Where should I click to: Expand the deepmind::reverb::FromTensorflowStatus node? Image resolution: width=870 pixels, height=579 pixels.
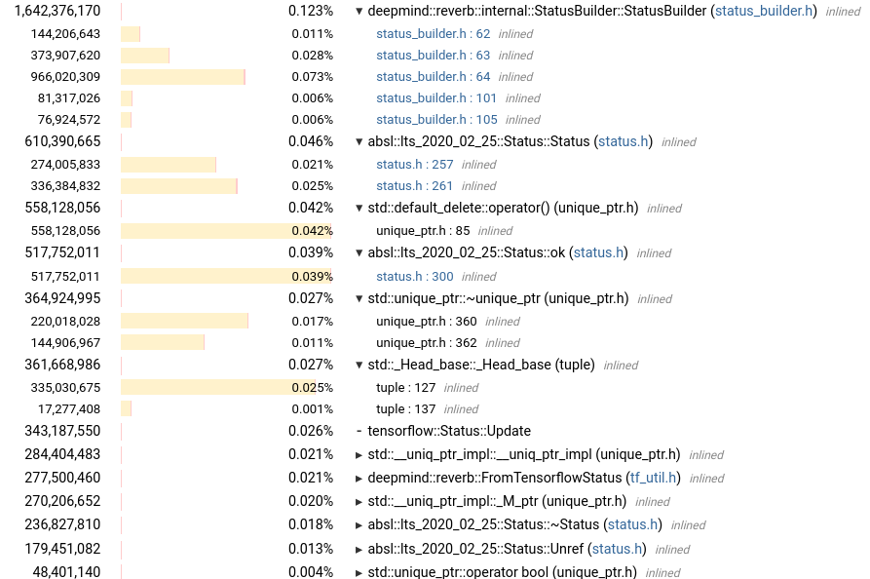point(359,478)
